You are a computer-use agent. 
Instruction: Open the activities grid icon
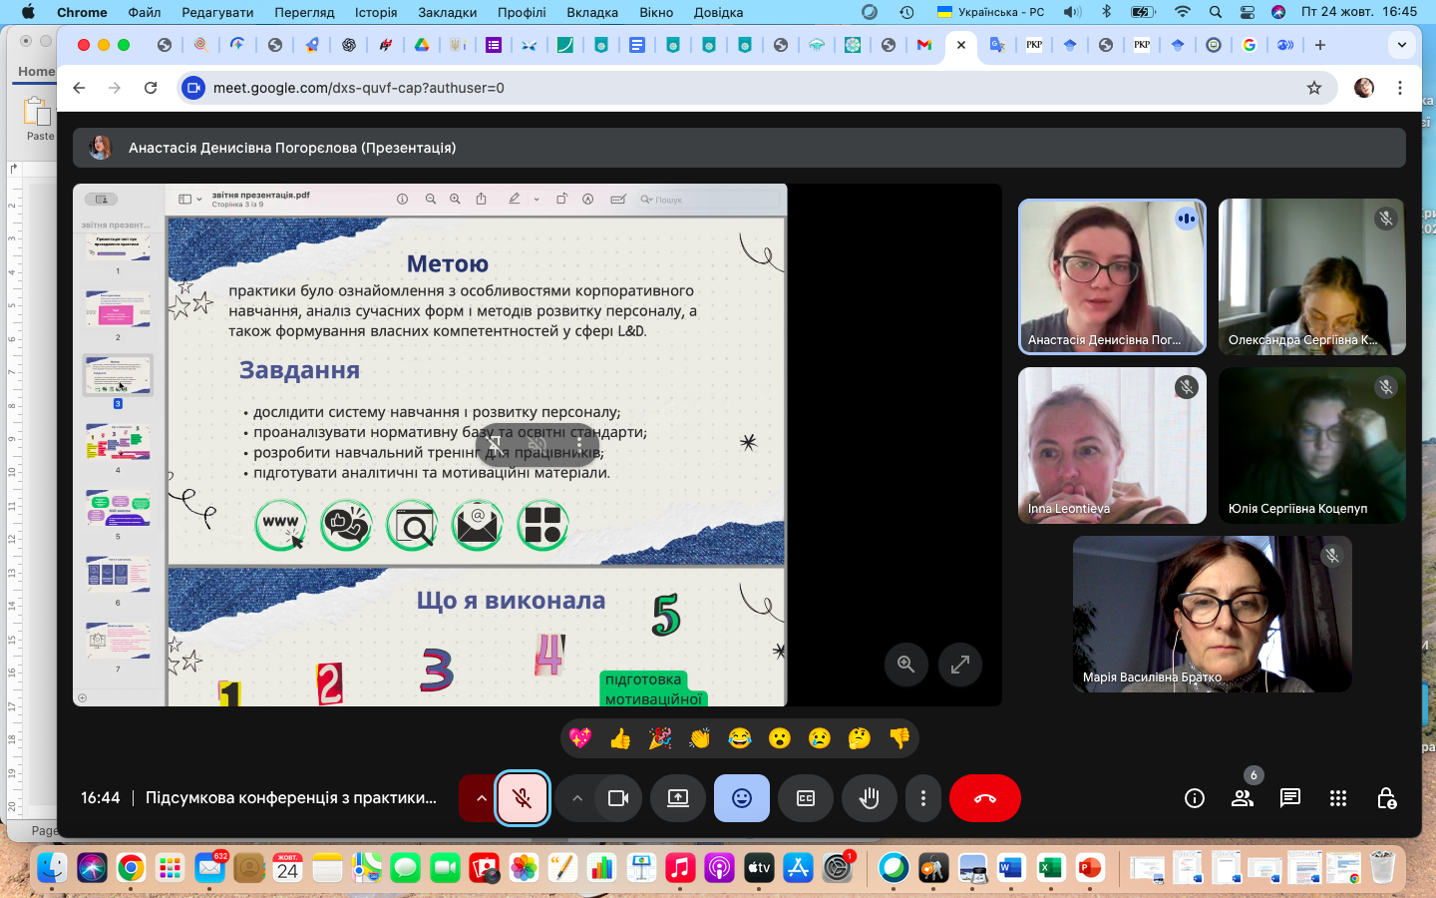(x=1337, y=798)
